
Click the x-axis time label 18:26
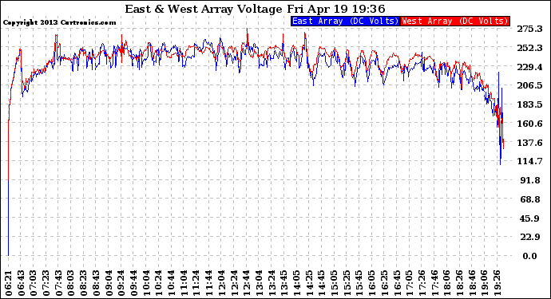(459, 283)
